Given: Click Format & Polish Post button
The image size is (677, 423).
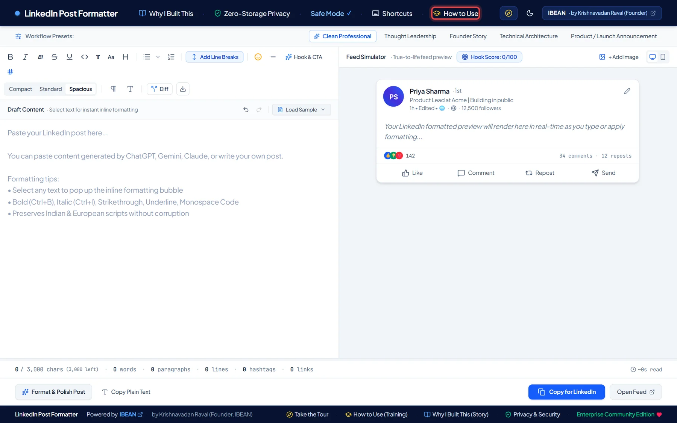Looking at the screenshot, I should tap(53, 392).
